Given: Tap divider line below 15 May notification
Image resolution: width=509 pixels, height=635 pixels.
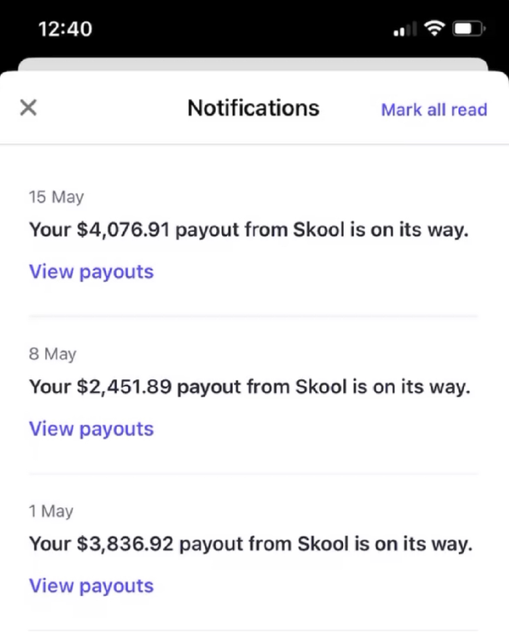Looking at the screenshot, I should 253,316.
